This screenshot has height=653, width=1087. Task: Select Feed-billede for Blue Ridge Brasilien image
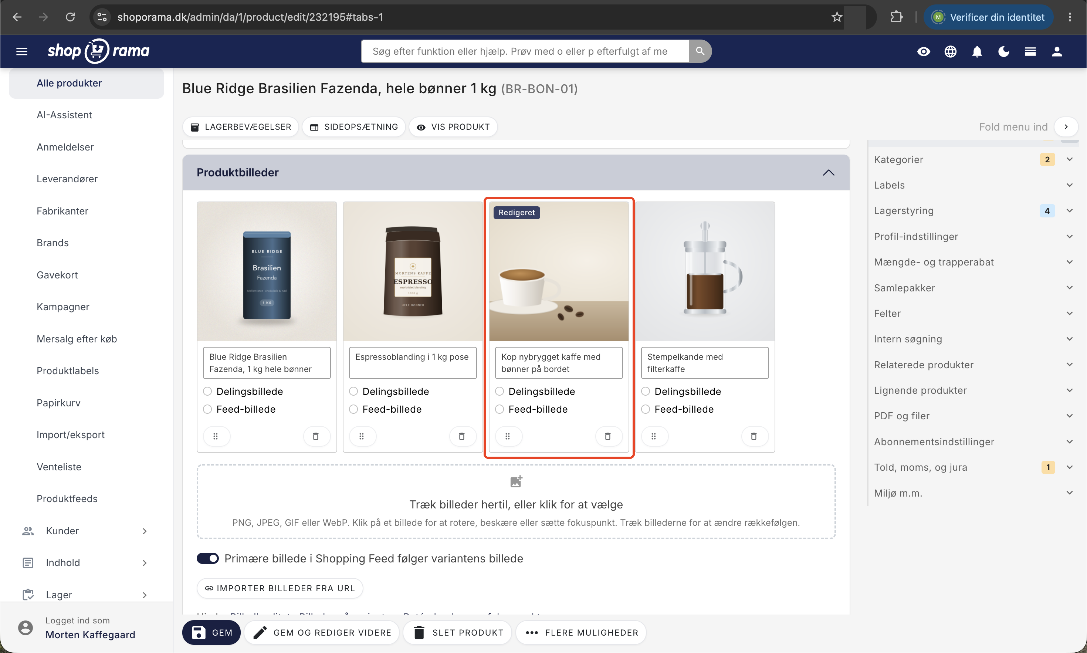[208, 409]
